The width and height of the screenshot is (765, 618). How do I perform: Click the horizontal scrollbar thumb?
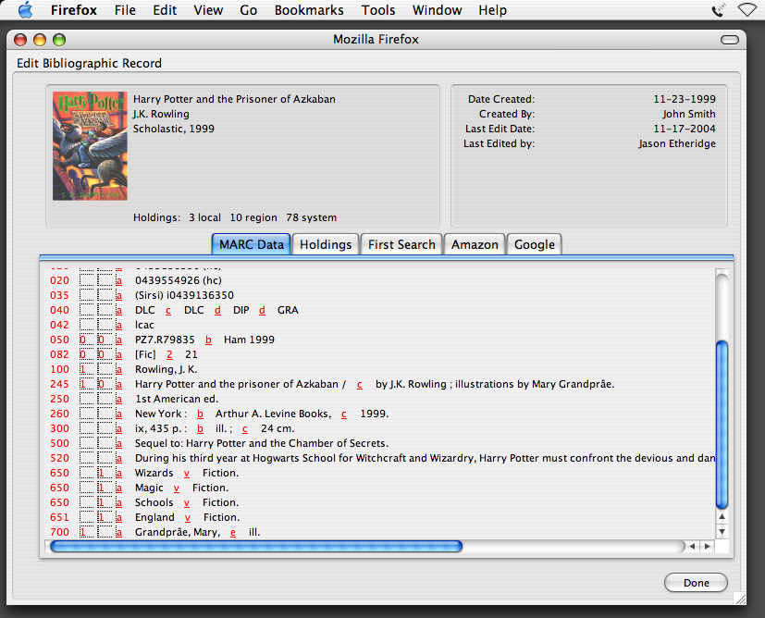(256, 546)
